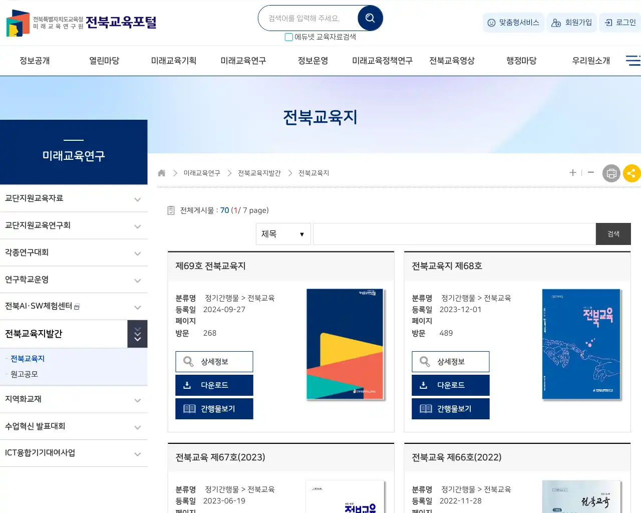Click the yellow share icon
The width and height of the screenshot is (641, 513).
point(631,173)
